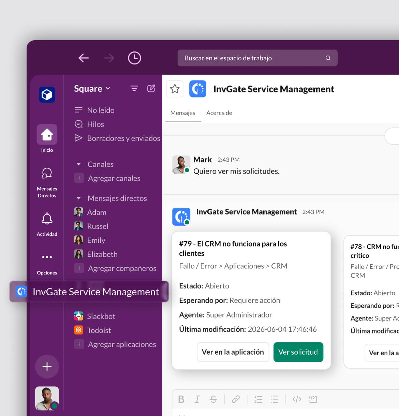Open direct message with Emily
This screenshot has height=416, width=399.
[x=90, y=240]
